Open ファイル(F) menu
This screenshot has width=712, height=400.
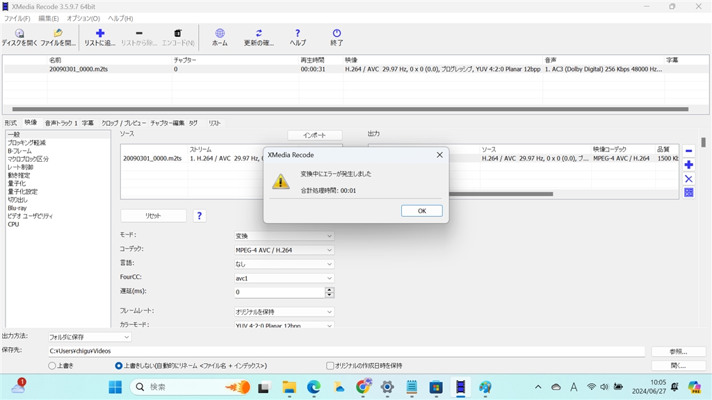coord(17,19)
